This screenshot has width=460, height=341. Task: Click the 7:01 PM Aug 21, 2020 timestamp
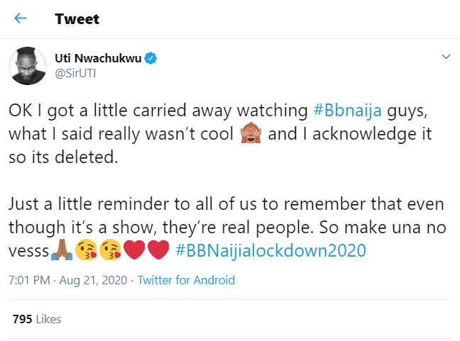click(67, 280)
